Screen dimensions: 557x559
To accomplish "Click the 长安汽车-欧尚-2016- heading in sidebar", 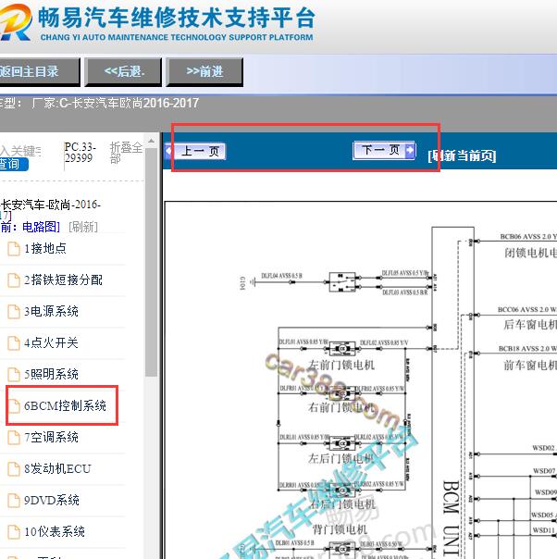I will (51, 205).
